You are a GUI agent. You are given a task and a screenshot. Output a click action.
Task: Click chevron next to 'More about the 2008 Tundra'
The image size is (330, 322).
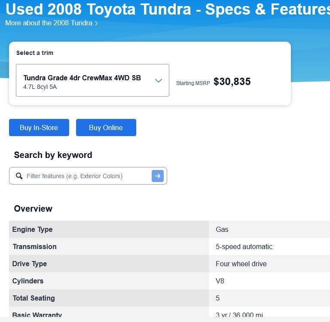click(x=96, y=23)
